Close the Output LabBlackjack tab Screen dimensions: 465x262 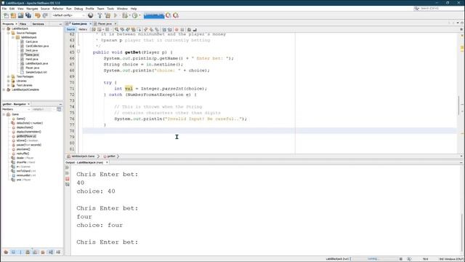click(x=107, y=162)
